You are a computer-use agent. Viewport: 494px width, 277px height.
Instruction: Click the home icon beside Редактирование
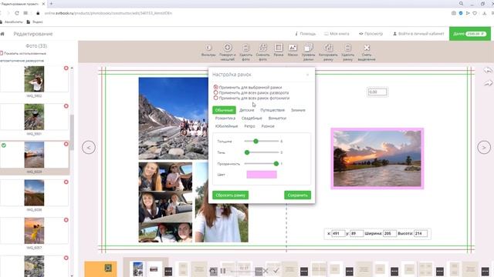(x=2, y=34)
